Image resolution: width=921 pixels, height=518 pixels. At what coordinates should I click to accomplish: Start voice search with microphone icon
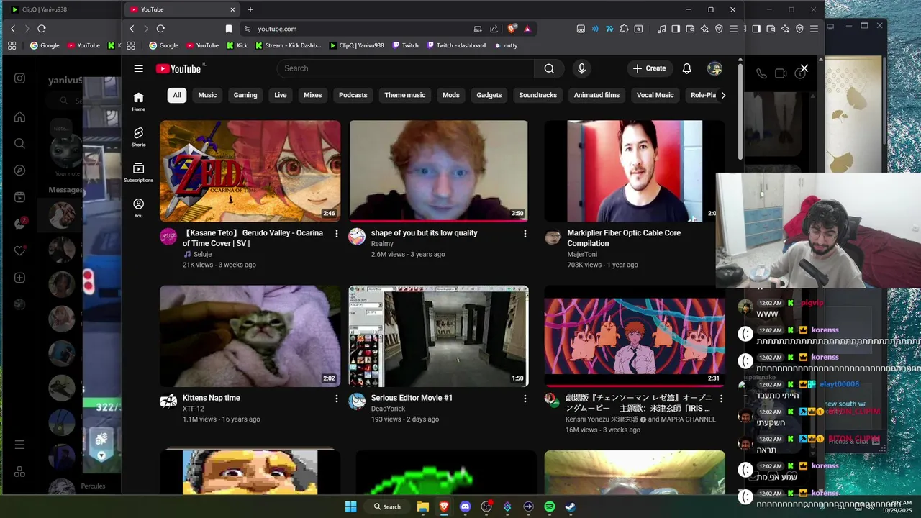click(581, 68)
